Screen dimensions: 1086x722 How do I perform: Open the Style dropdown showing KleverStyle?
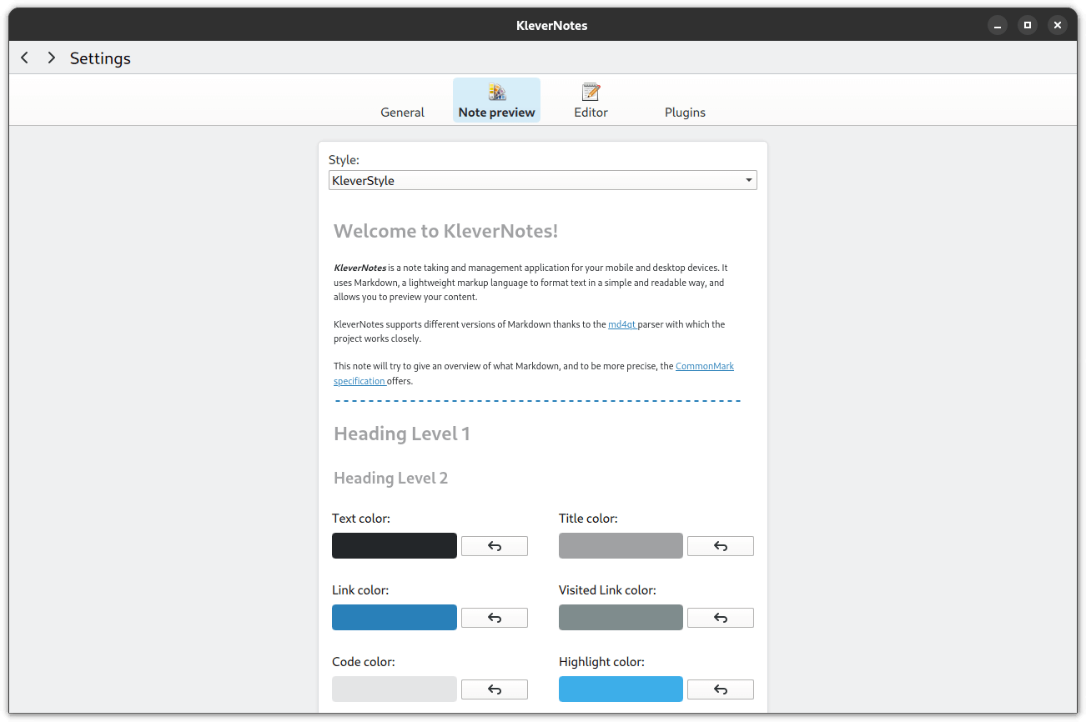click(x=542, y=180)
